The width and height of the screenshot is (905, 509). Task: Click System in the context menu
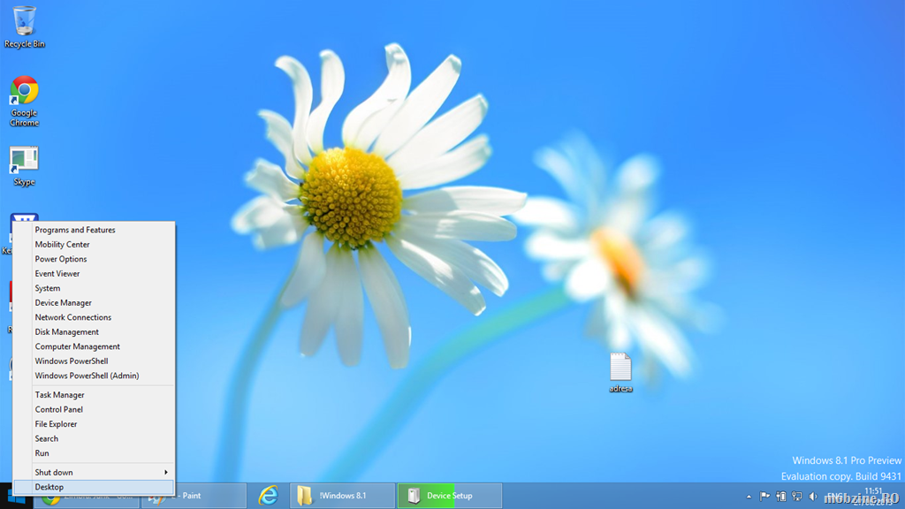(94, 288)
